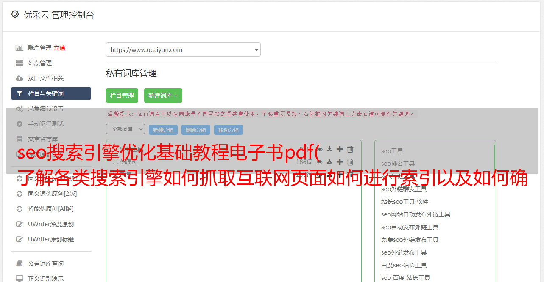
Task: Click the play icon for 手动运行测试
Action: pyautogui.click(x=19, y=124)
